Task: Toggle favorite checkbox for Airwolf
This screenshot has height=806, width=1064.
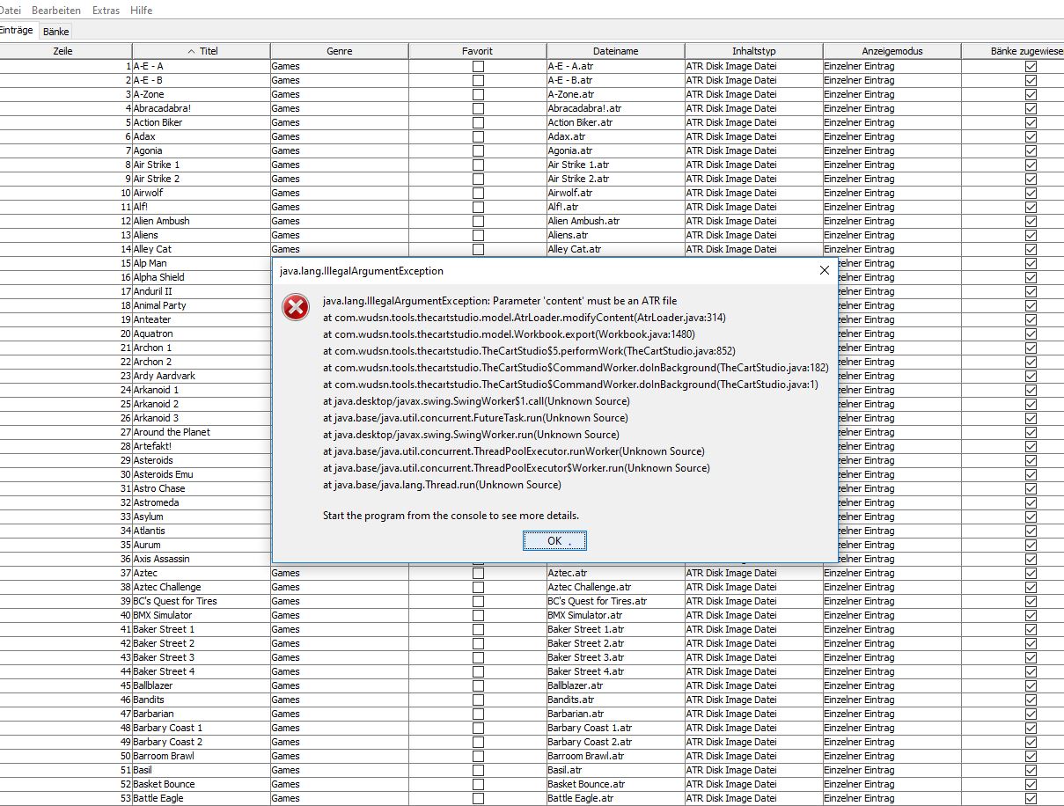Action: pos(478,193)
